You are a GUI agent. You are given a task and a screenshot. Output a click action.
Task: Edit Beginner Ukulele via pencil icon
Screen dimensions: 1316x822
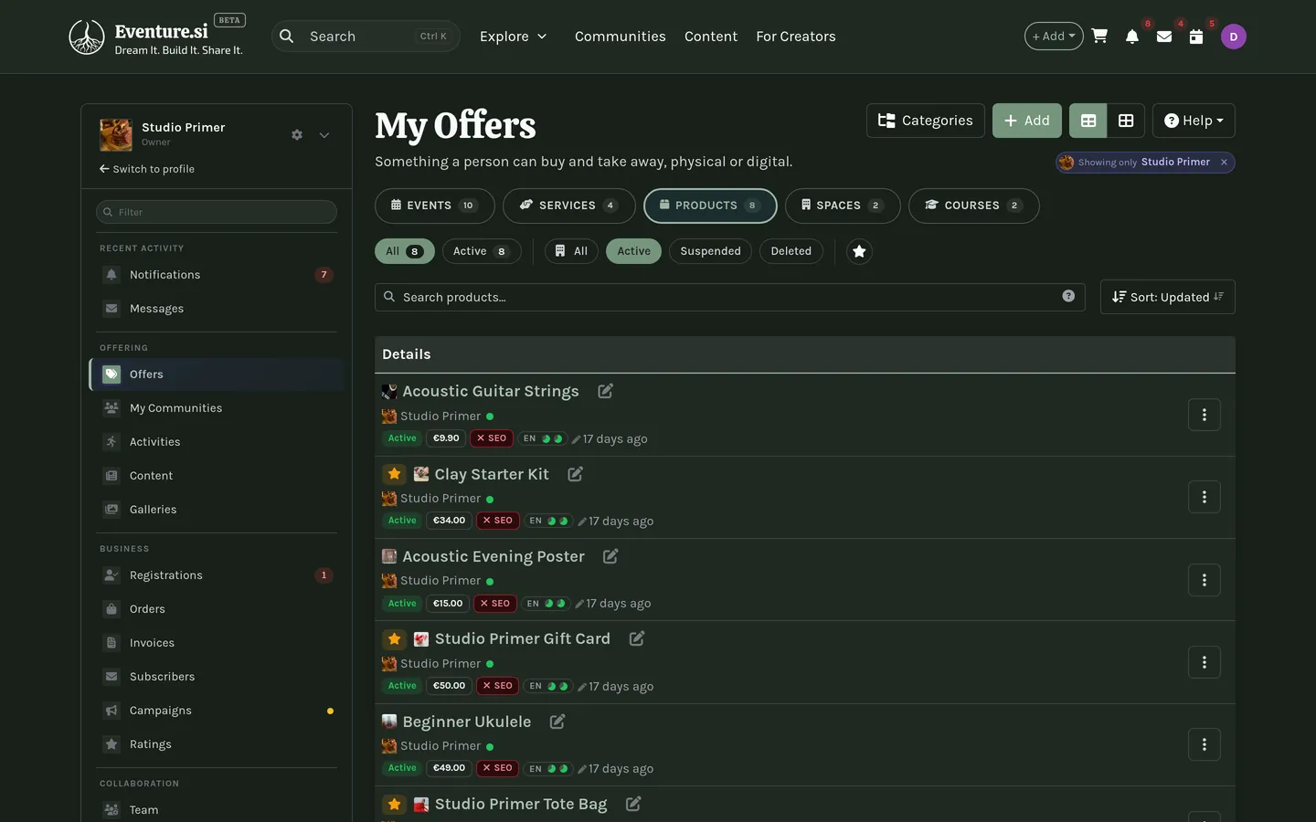point(557,722)
